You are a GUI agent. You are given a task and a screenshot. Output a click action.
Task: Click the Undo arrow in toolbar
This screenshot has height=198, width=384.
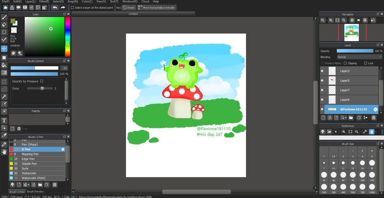pyautogui.click(x=55, y=7)
